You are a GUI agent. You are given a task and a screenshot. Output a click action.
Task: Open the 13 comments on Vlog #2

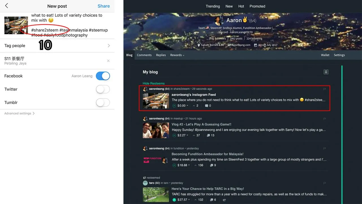coord(210,135)
